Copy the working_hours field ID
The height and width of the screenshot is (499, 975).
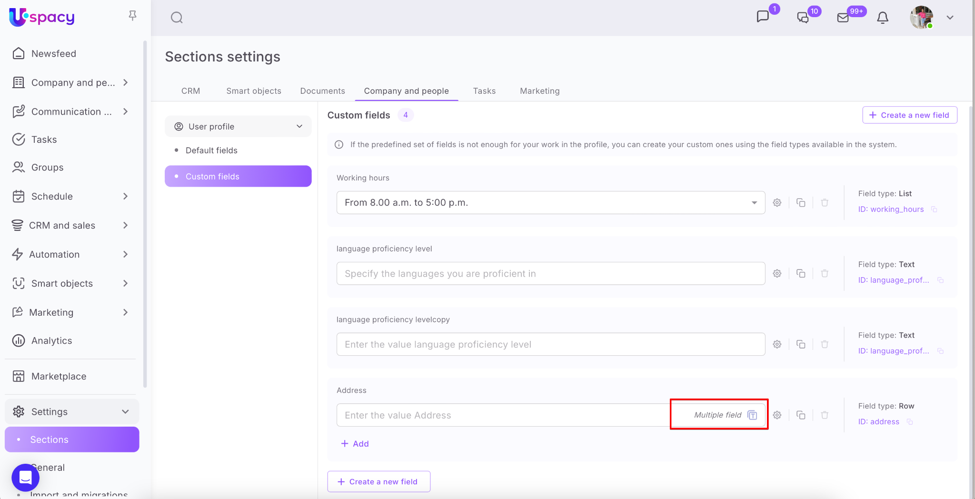coord(934,210)
